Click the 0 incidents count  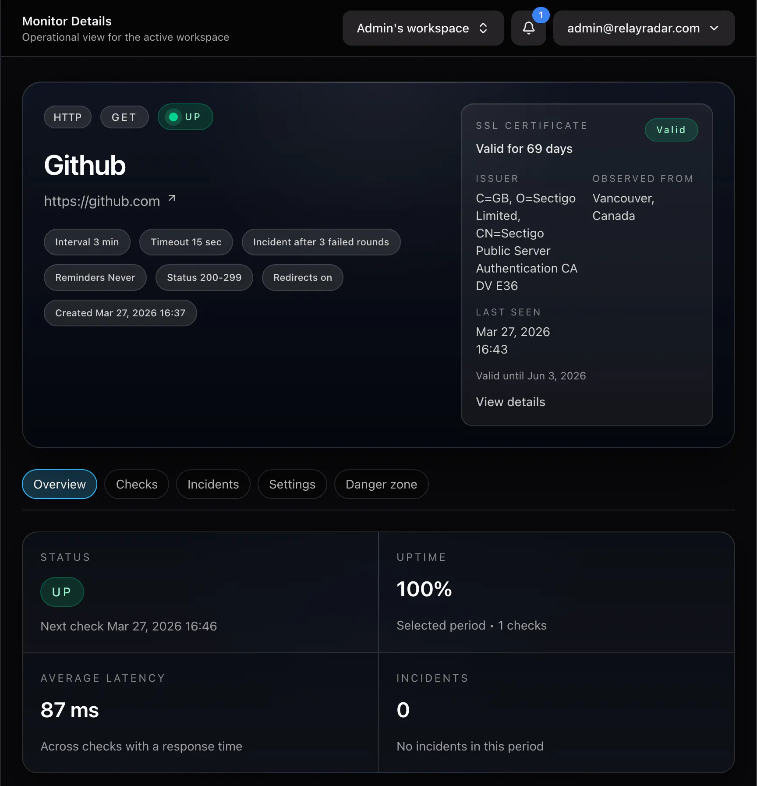403,710
